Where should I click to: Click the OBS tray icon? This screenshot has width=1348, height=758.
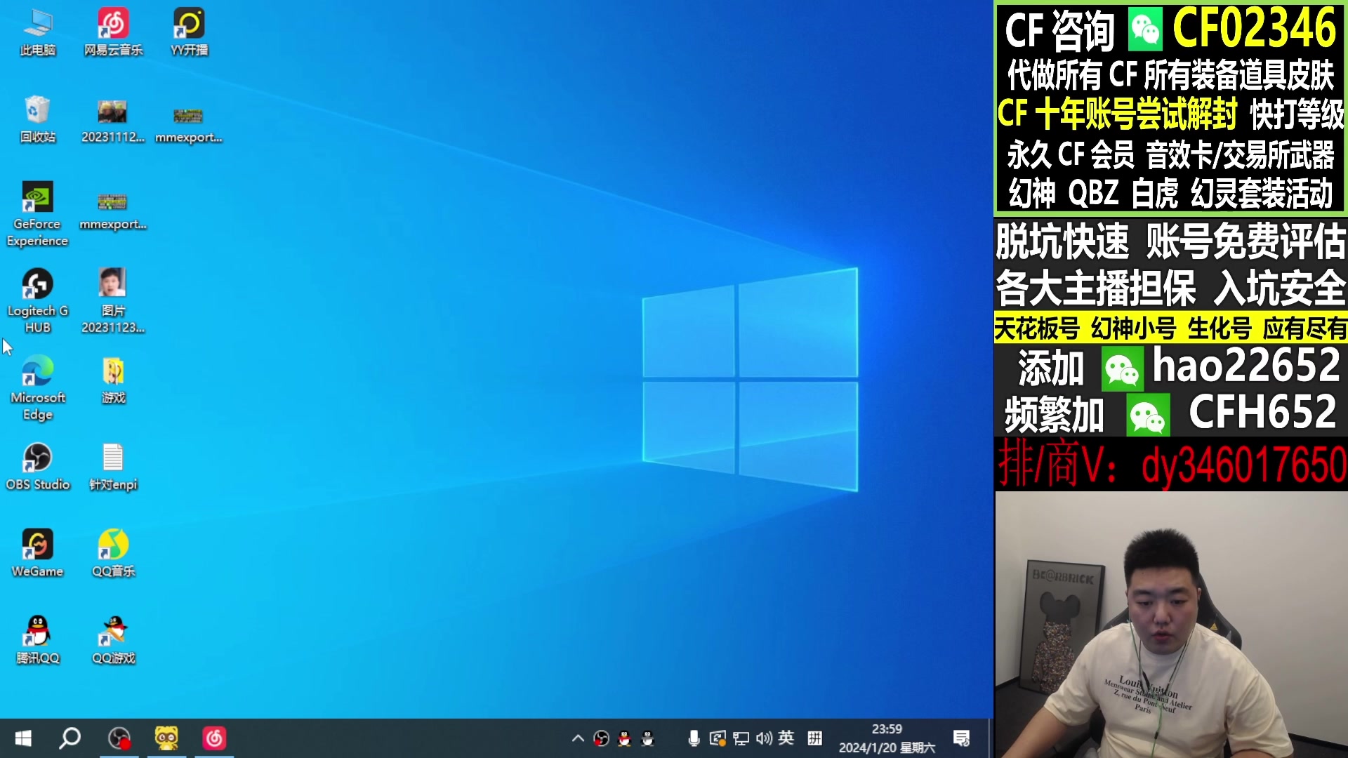[x=601, y=738]
